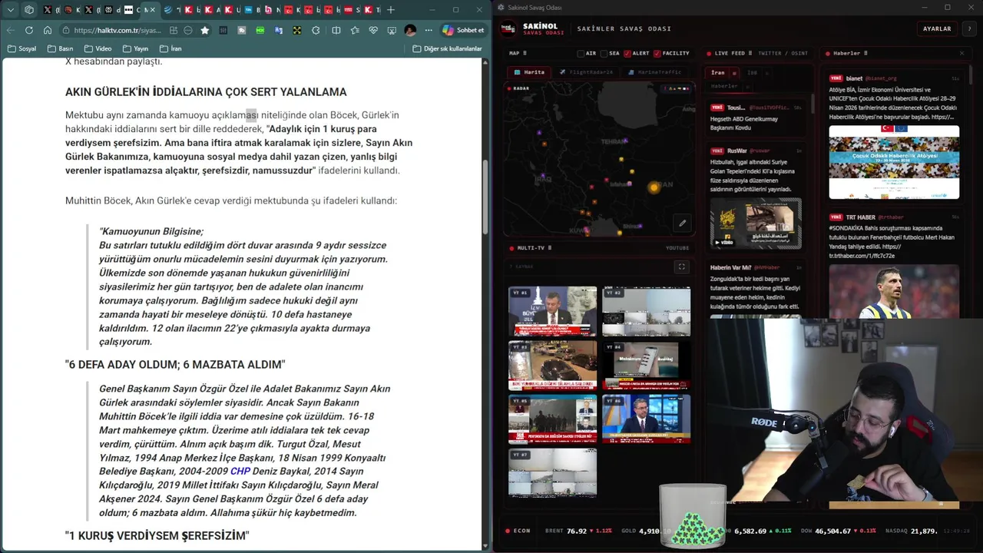The width and height of the screenshot is (983, 553).
Task: Open browser home page
Action: [x=48, y=30]
